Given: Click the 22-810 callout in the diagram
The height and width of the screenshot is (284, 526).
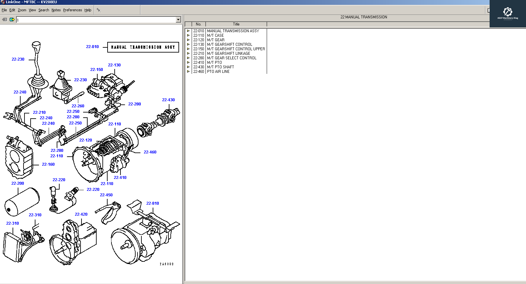Looking at the screenshot, I should [x=152, y=203].
